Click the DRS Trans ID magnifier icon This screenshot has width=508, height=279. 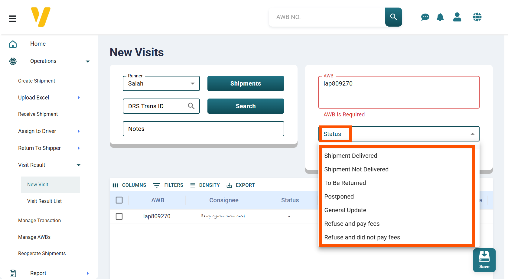pyautogui.click(x=191, y=106)
